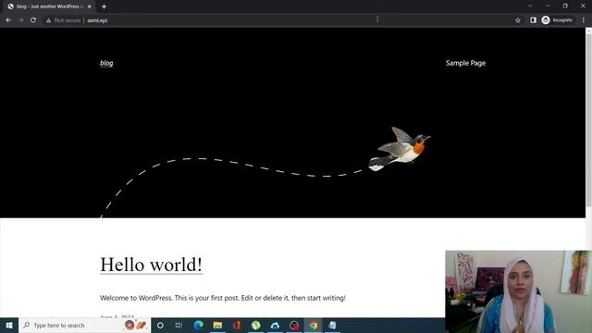
Task: Open the green circular taskbar app
Action: [256, 325]
